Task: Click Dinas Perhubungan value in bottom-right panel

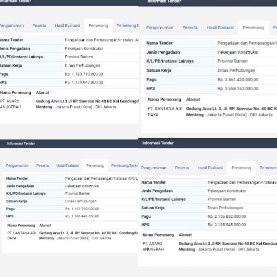Action: (225, 208)
